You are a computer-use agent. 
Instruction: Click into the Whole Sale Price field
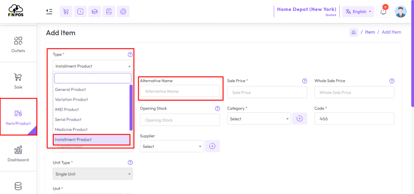[354, 93]
